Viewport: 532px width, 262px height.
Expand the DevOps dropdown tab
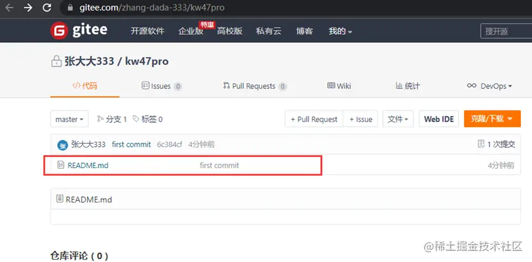tap(490, 86)
